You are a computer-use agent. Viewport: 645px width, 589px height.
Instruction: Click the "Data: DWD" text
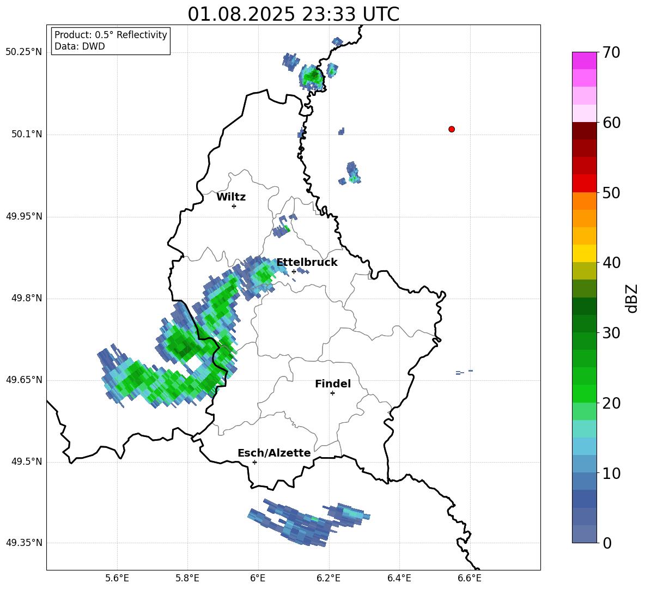[x=80, y=46]
